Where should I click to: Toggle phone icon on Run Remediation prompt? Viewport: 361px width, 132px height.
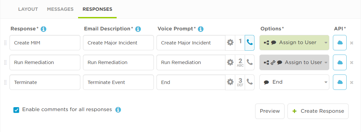tap(250, 62)
